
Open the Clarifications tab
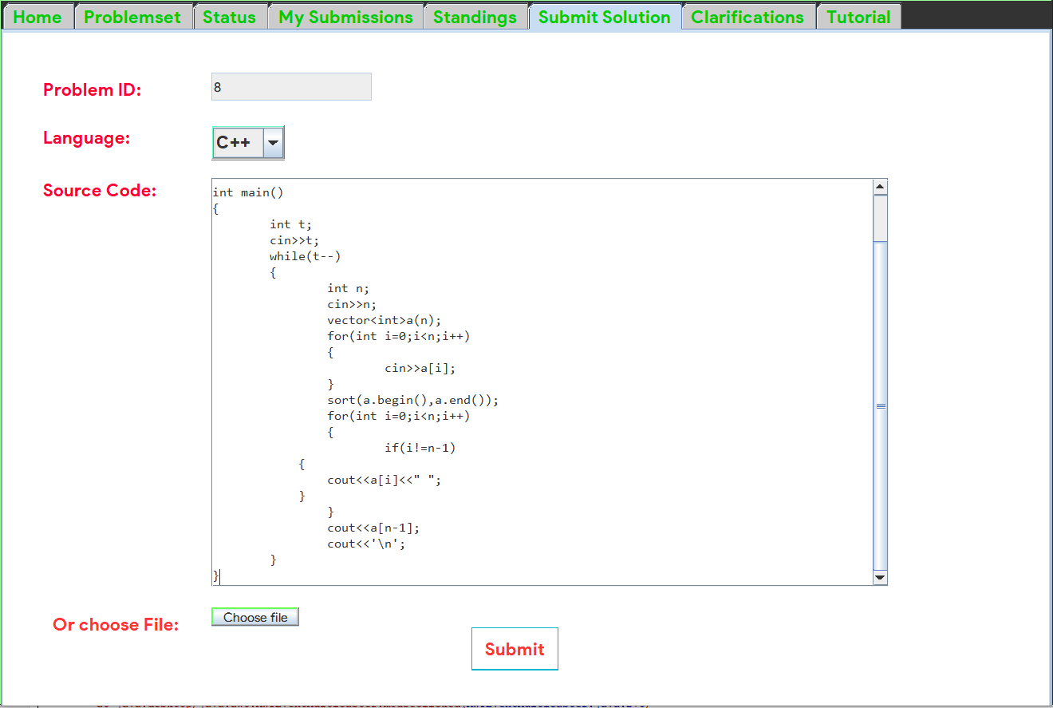(747, 17)
